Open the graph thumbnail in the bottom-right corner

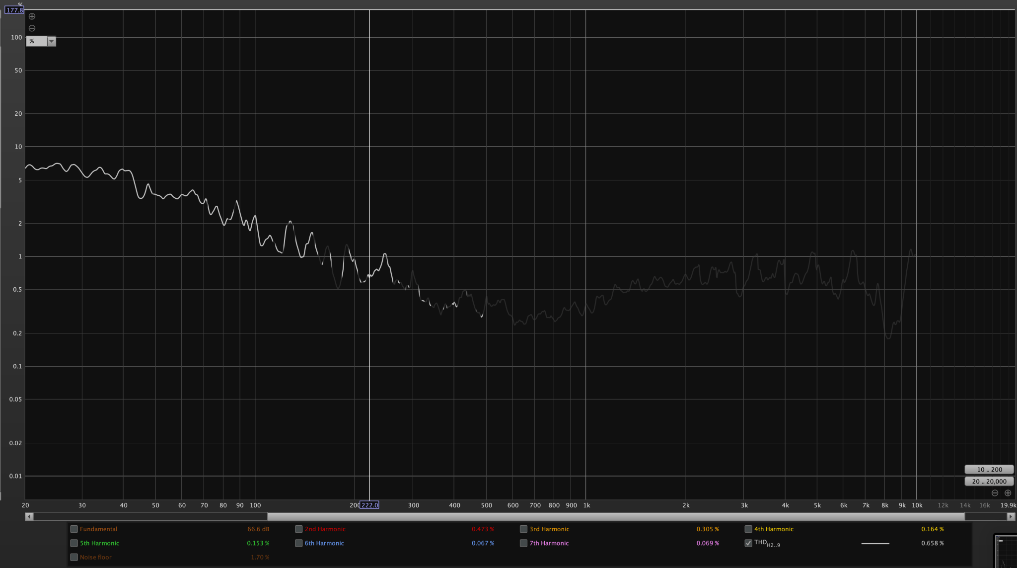pos(1006,552)
